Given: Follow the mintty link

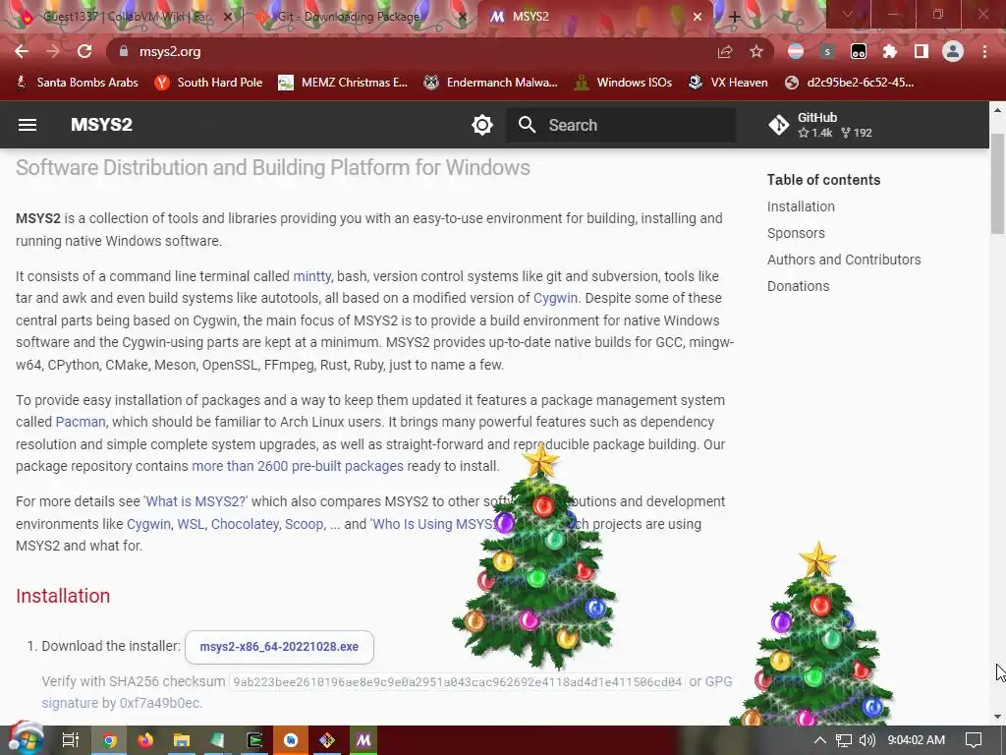Looking at the screenshot, I should 311,276.
